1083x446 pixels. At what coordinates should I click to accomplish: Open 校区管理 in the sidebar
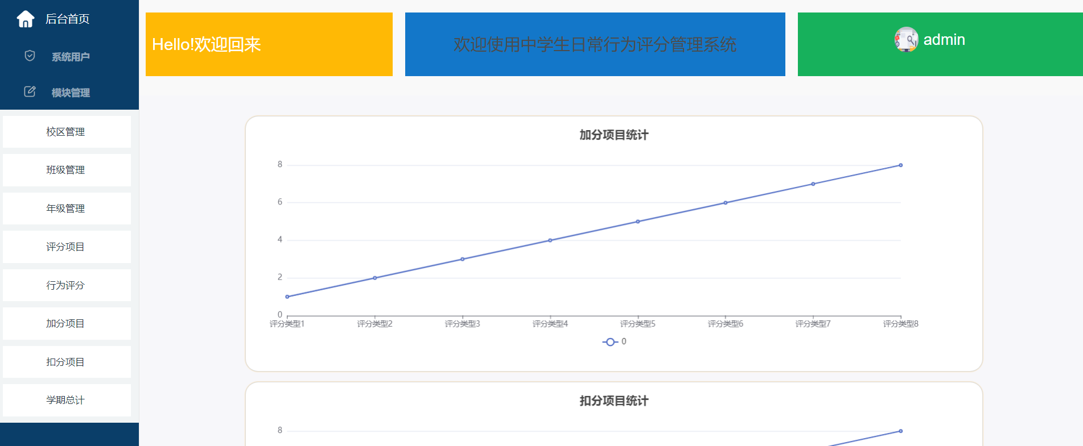pos(67,132)
